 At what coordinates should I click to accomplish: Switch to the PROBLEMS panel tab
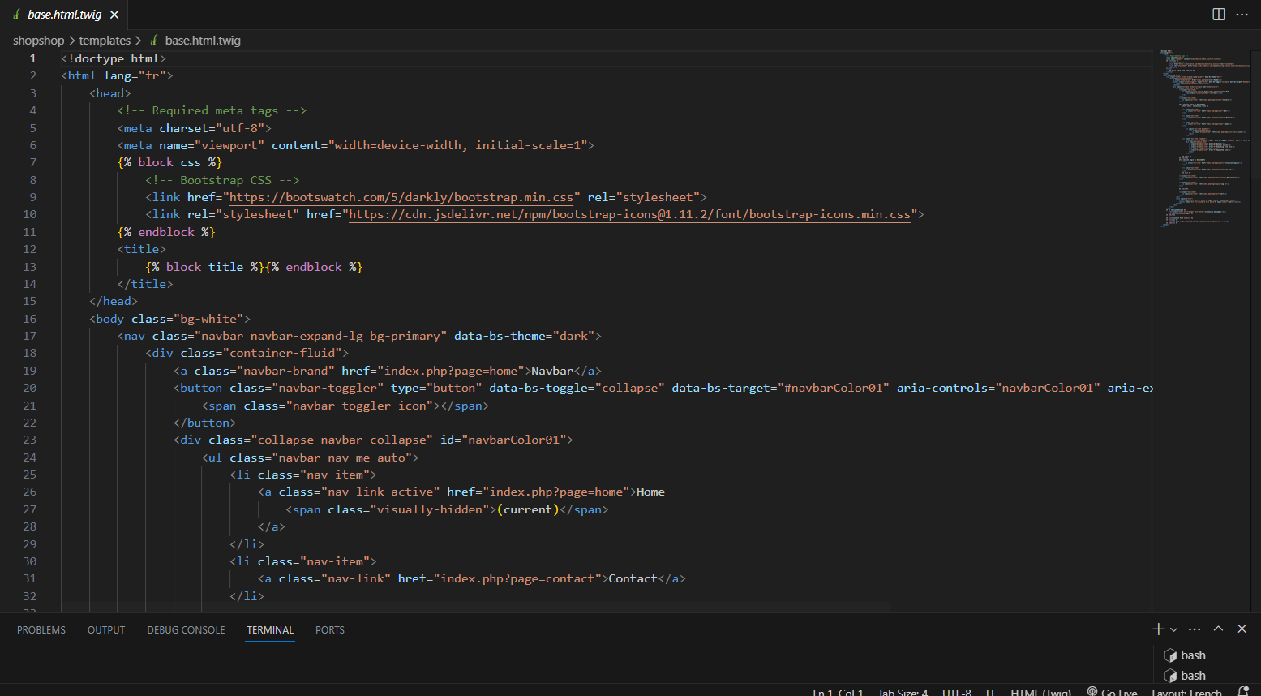point(41,630)
